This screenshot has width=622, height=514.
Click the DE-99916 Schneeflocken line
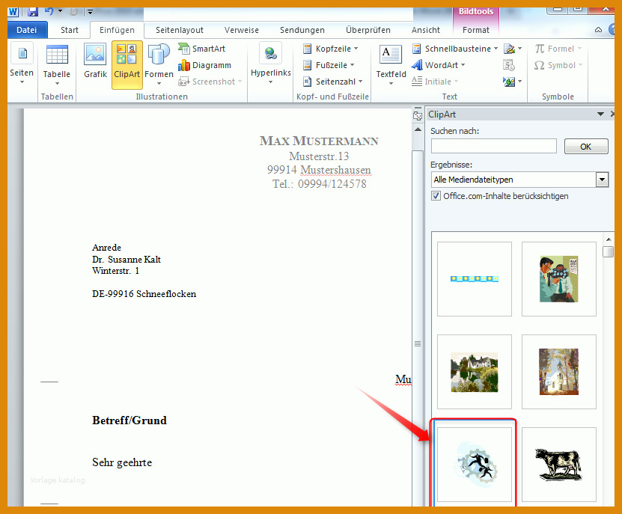pos(144,294)
